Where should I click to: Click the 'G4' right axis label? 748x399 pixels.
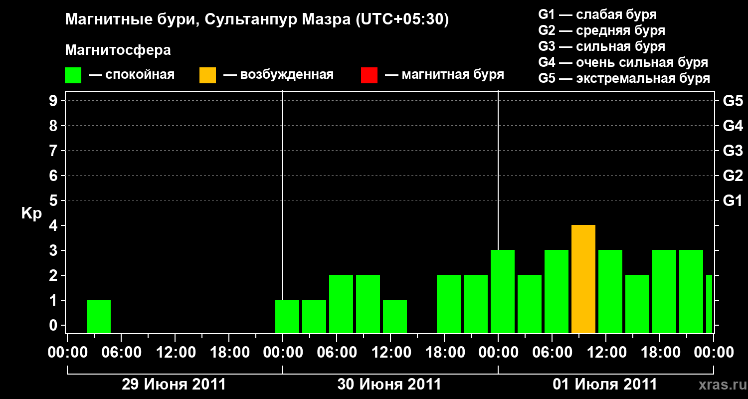pos(733,126)
